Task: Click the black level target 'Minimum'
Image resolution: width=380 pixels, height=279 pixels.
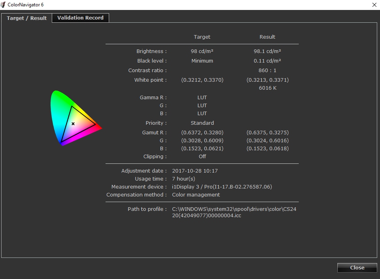Action: (x=202, y=61)
